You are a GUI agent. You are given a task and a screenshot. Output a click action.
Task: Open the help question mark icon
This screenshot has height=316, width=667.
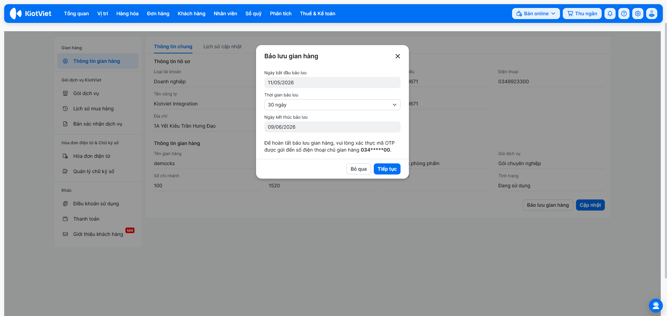click(x=624, y=14)
